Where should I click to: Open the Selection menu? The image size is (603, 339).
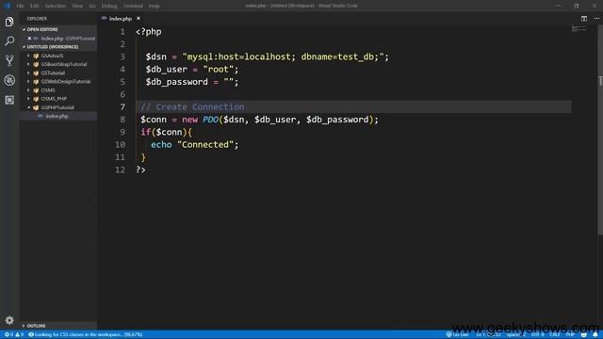[56, 6]
